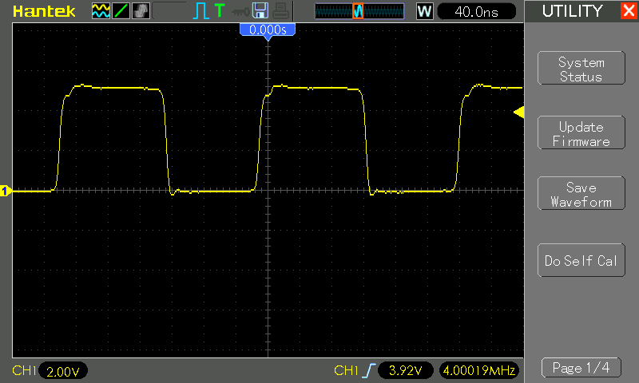Click the green diagonal line icon
Screen dimensions: 639x383
tap(121, 11)
